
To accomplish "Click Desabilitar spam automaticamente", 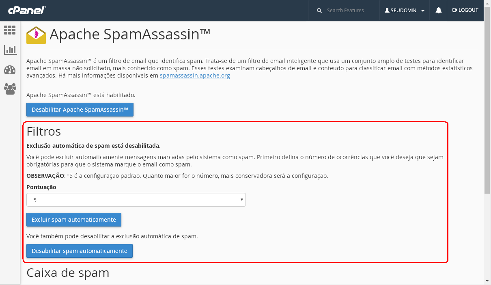I will [80, 251].
